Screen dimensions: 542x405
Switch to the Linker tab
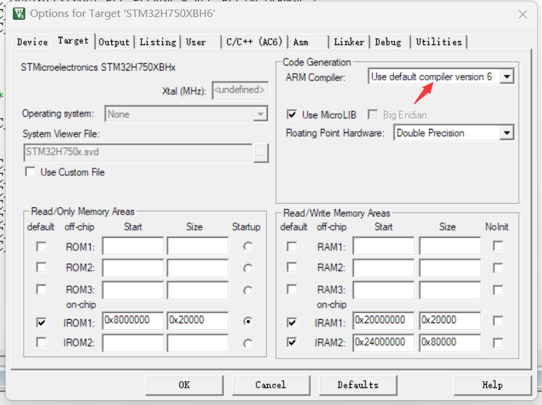click(x=349, y=42)
